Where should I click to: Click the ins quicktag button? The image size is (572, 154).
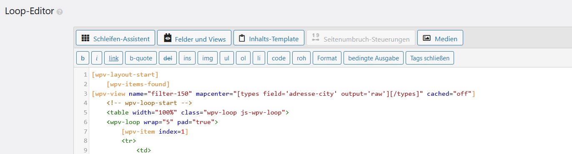coord(187,58)
